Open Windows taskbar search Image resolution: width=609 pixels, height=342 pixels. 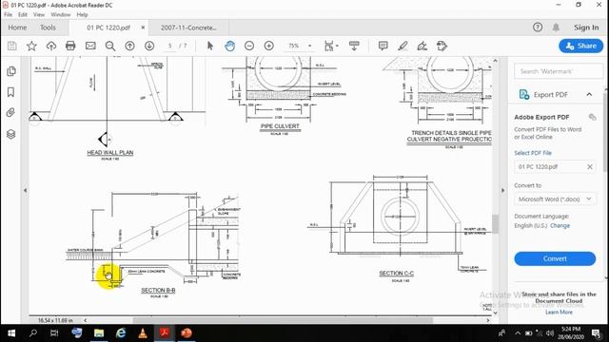click(x=33, y=333)
